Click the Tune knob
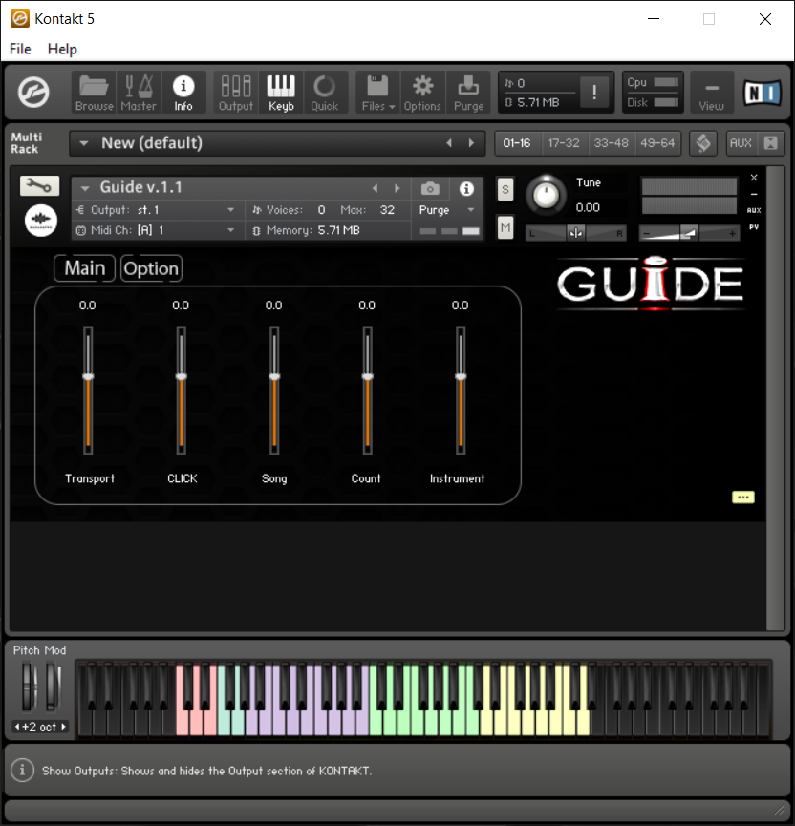This screenshot has height=826, width=795. [x=547, y=195]
